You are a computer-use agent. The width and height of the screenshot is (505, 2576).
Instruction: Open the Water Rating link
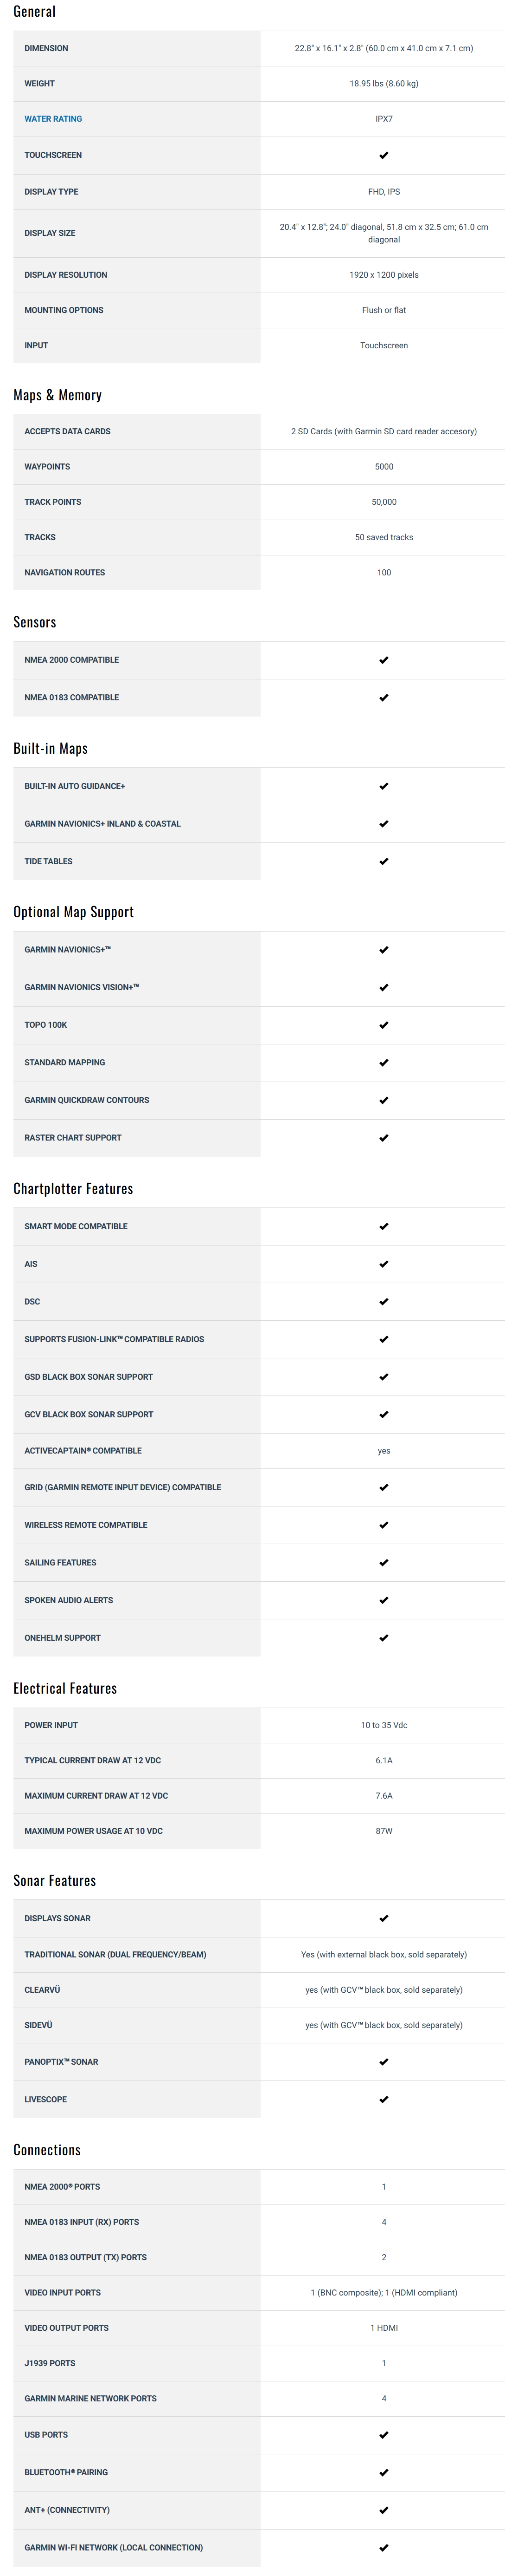(x=53, y=119)
